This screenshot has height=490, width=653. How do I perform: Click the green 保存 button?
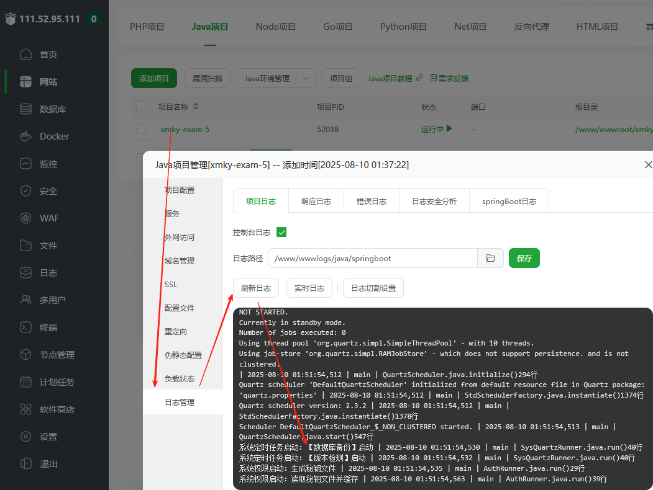524,258
